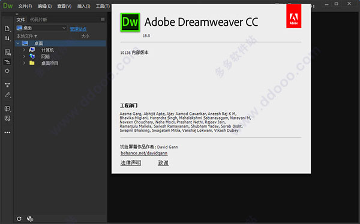
Task: Open the inspect/live view options icon
Action: (x=7, y=52)
